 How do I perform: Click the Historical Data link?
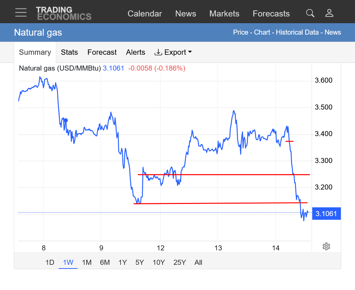click(297, 32)
